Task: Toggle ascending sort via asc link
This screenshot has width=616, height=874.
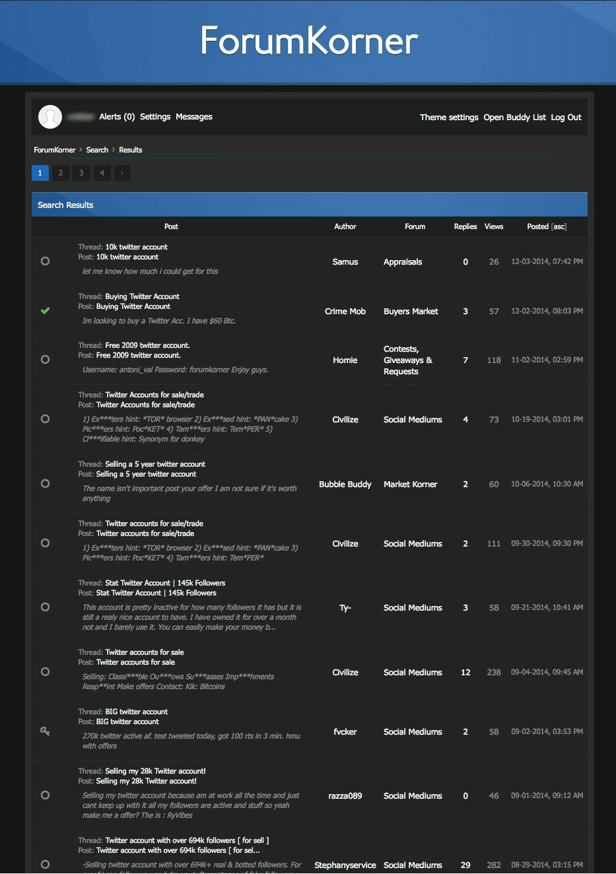Action: click(x=559, y=226)
